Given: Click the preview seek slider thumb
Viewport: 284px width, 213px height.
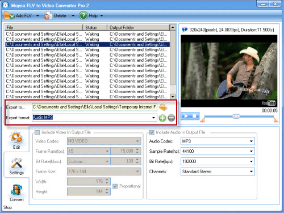Looking at the screenshot, I should pos(236,116).
